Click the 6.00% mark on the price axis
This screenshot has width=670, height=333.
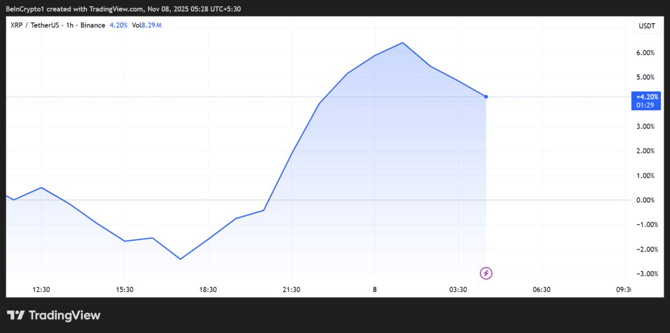click(x=645, y=53)
